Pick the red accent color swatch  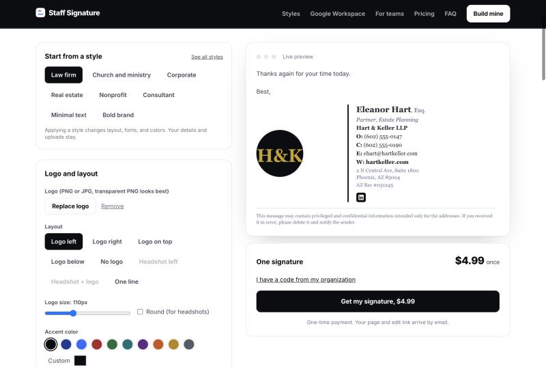click(96, 344)
